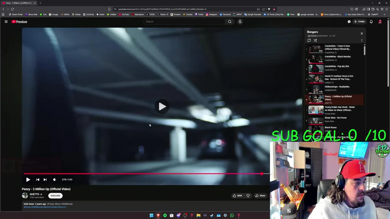Image resolution: width=390 pixels, height=219 pixels.
Task: Open the account avatar menu
Action: [x=380, y=22]
